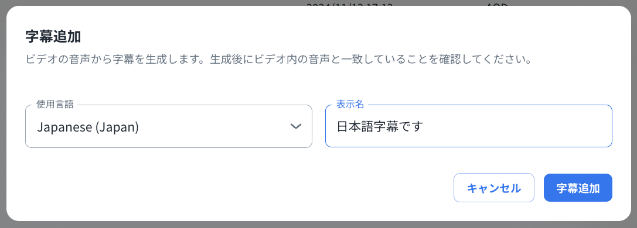Viewport: 637px width, 228px height.
Task: Click the 表示名 field label
Action: 350,104
